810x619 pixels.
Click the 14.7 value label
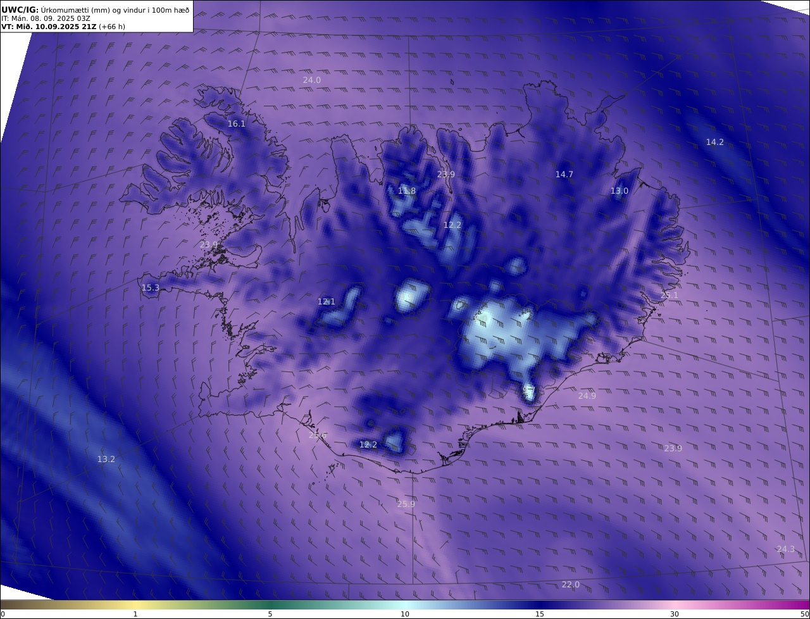564,174
